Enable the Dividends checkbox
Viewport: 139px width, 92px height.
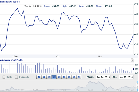click(16, 77)
